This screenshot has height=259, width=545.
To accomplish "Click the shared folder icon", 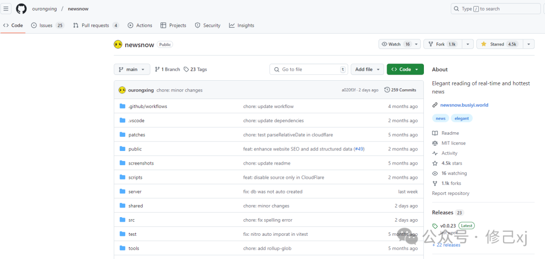I will pyautogui.click(x=122, y=205).
